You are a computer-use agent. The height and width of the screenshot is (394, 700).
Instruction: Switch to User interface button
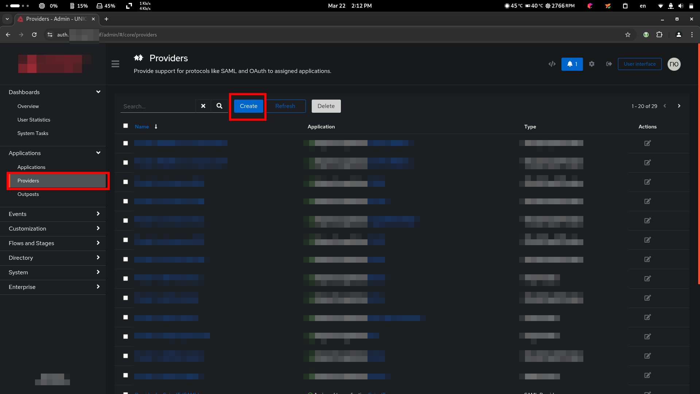pos(639,64)
